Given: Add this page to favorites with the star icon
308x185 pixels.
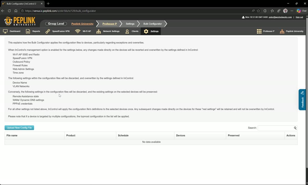Looking at the screenshot, I should coord(258,11).
